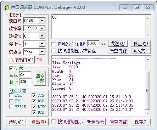Enable 按16进制显示或发送 checkbox
Image resolution: width=157 pixels, height=130 pixels.
coord(54,51)
